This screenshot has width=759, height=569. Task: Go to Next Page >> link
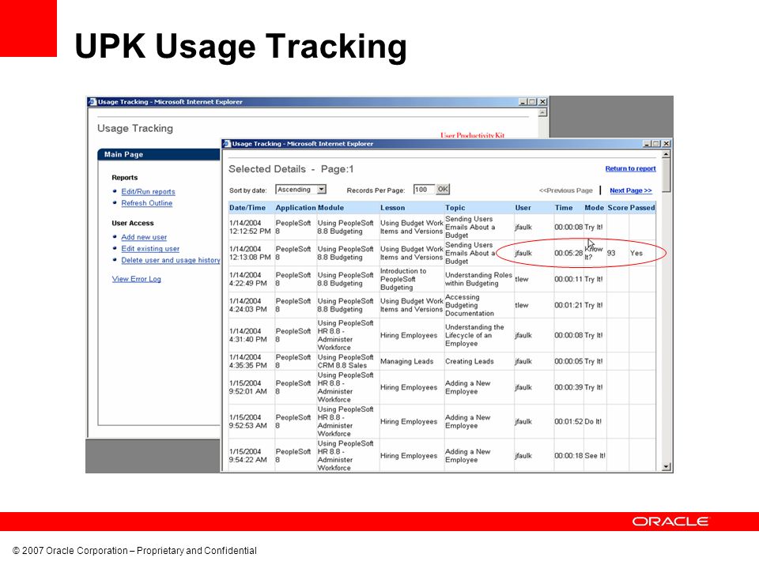(631, 190)
